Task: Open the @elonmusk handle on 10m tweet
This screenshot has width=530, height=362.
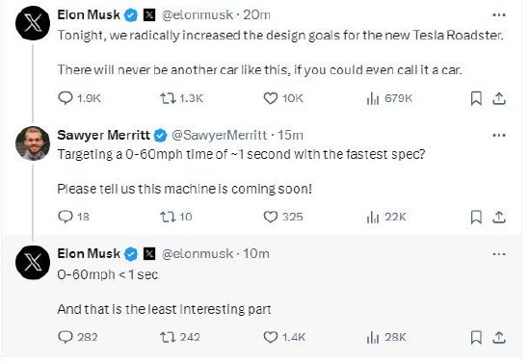Action: [197, 253]
